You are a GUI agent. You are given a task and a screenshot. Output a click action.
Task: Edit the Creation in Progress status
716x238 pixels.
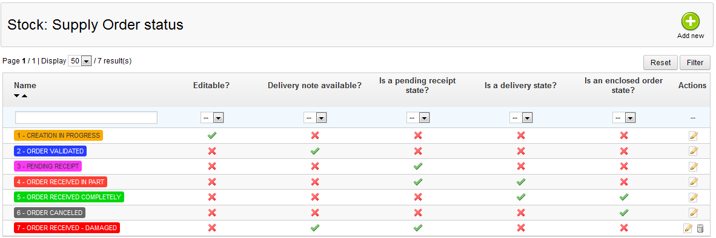(x=693, y=135)
